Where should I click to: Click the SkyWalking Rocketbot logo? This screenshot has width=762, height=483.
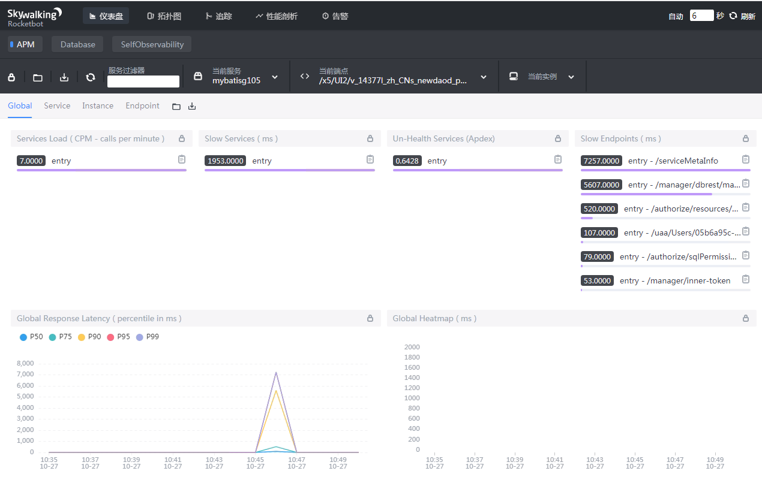click(35, 17)
